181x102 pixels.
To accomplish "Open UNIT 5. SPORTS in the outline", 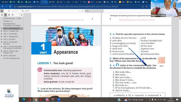I will [x=9, y=39].
